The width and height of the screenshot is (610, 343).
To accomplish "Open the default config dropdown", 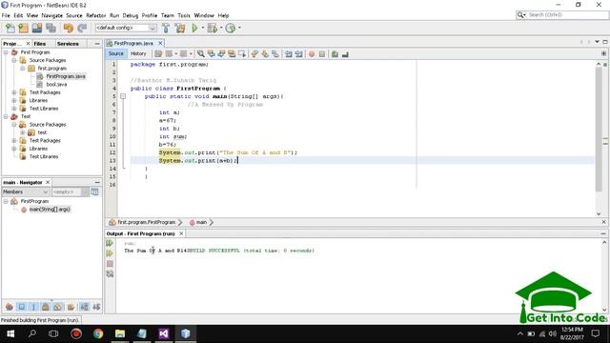I will point(152,28).
